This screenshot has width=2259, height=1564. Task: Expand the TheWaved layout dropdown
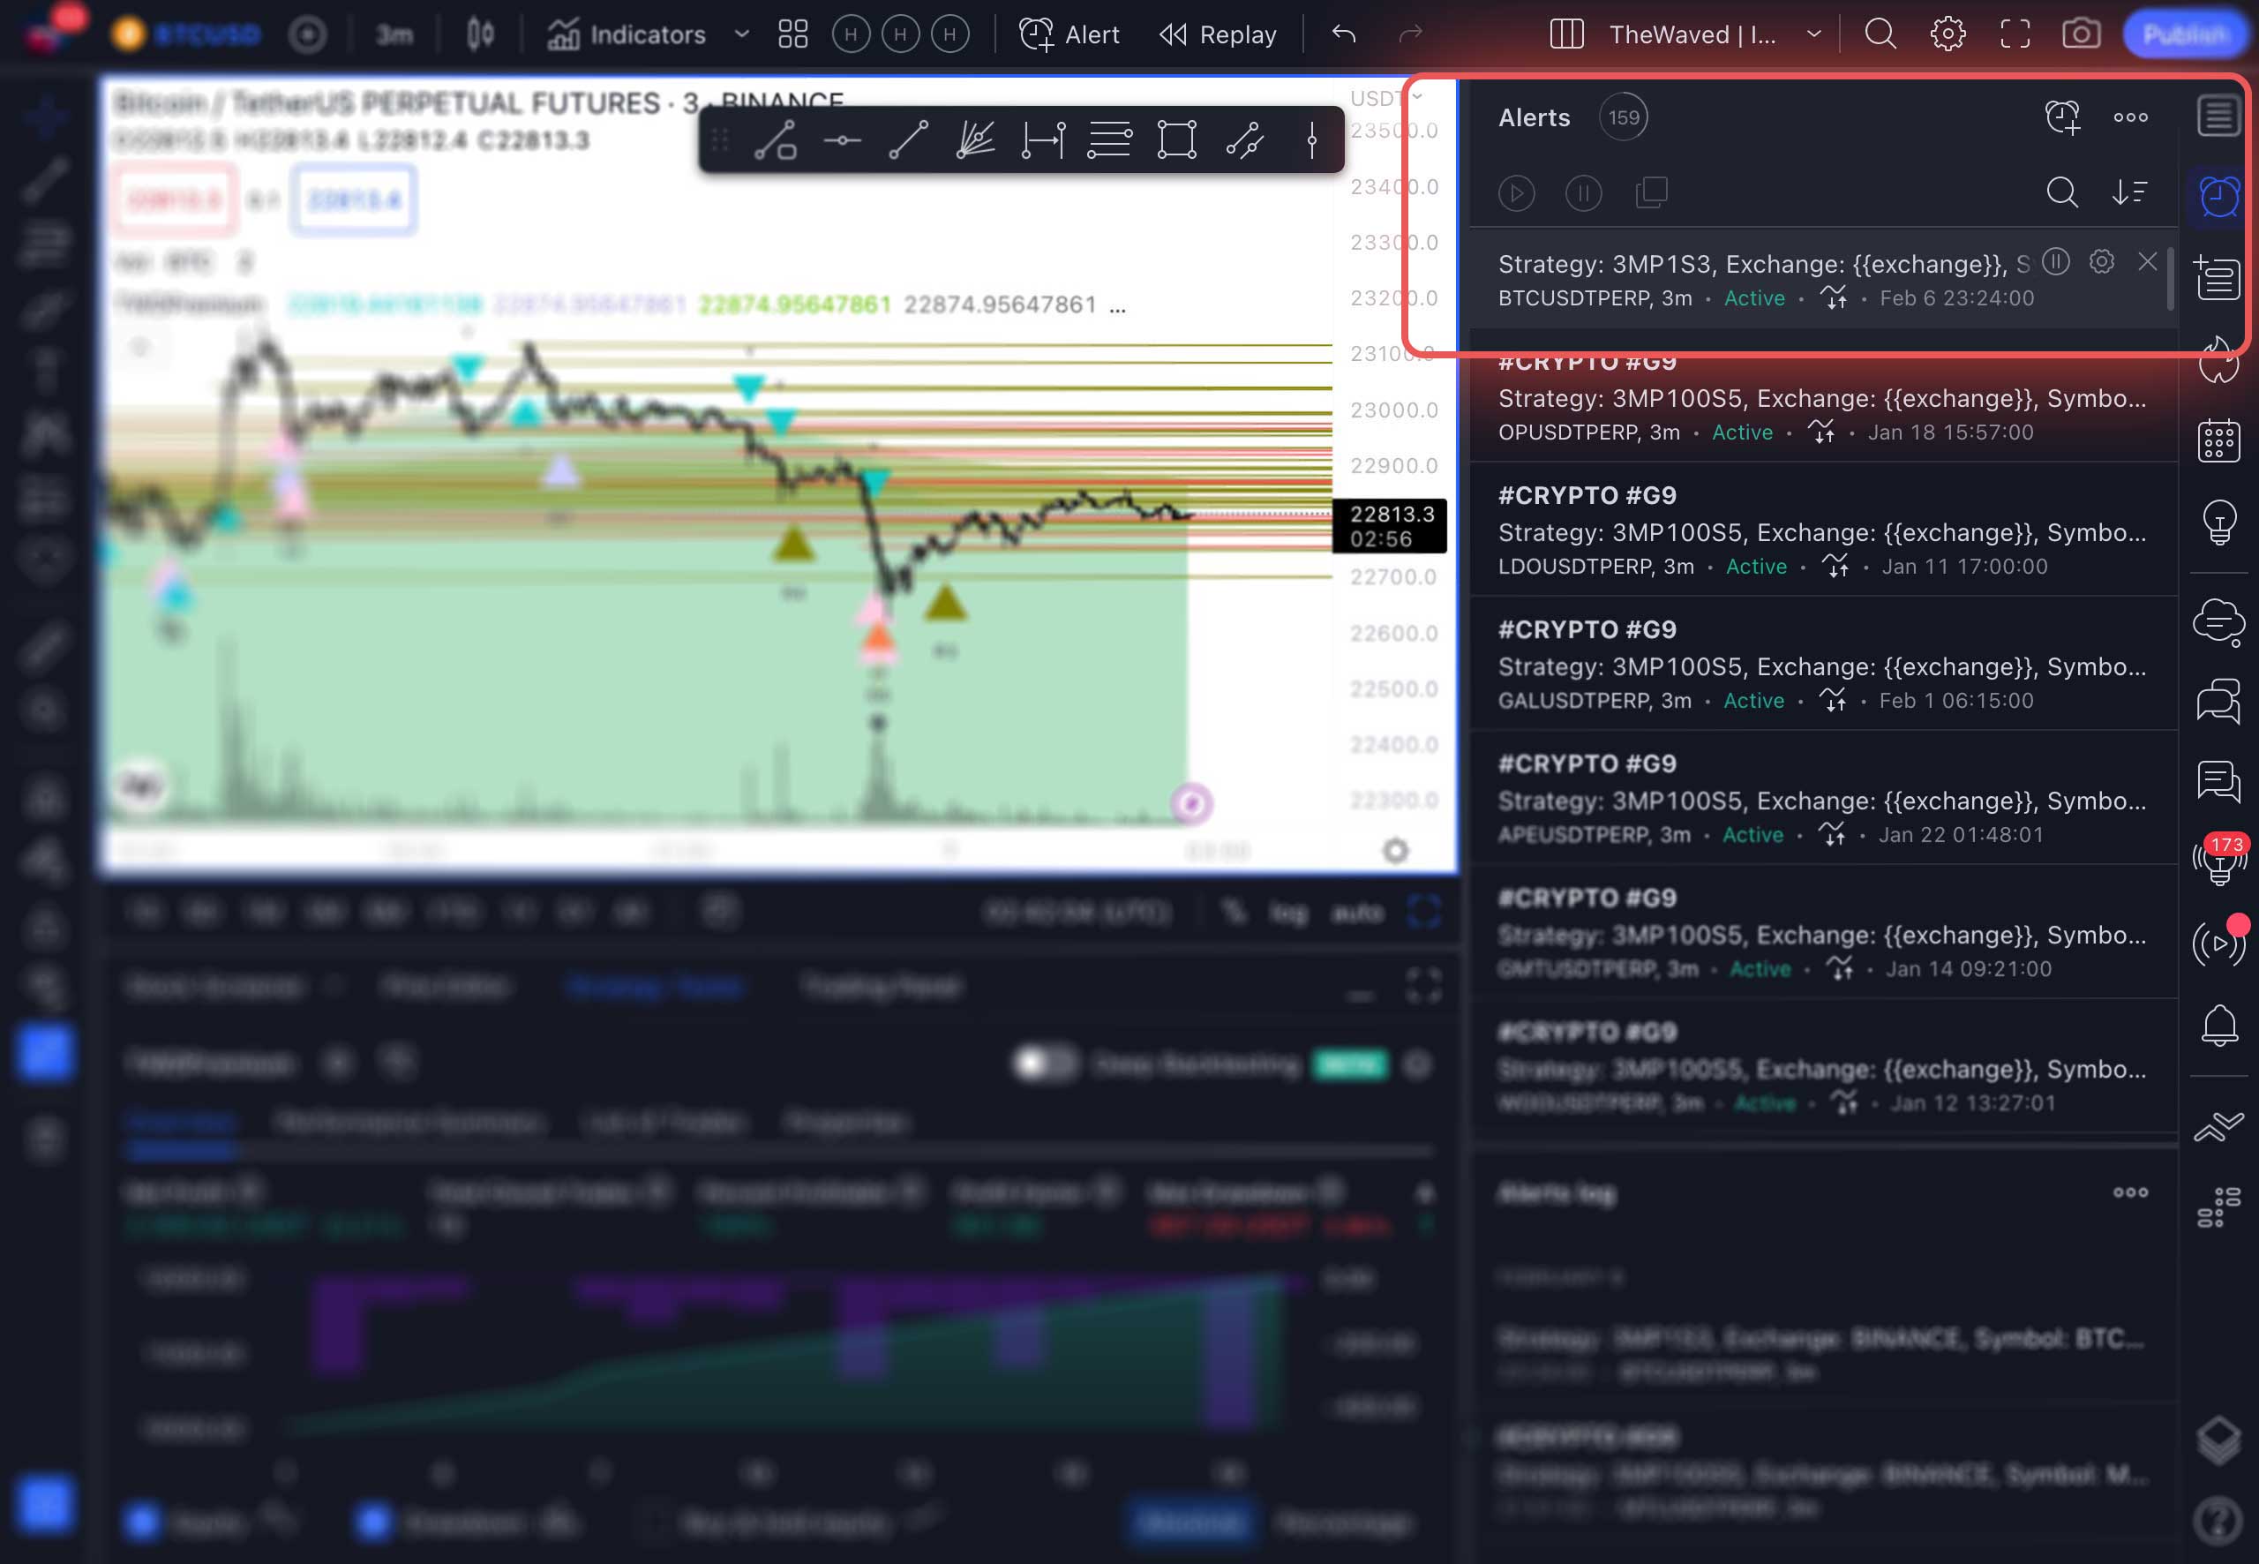point(1813,35)
